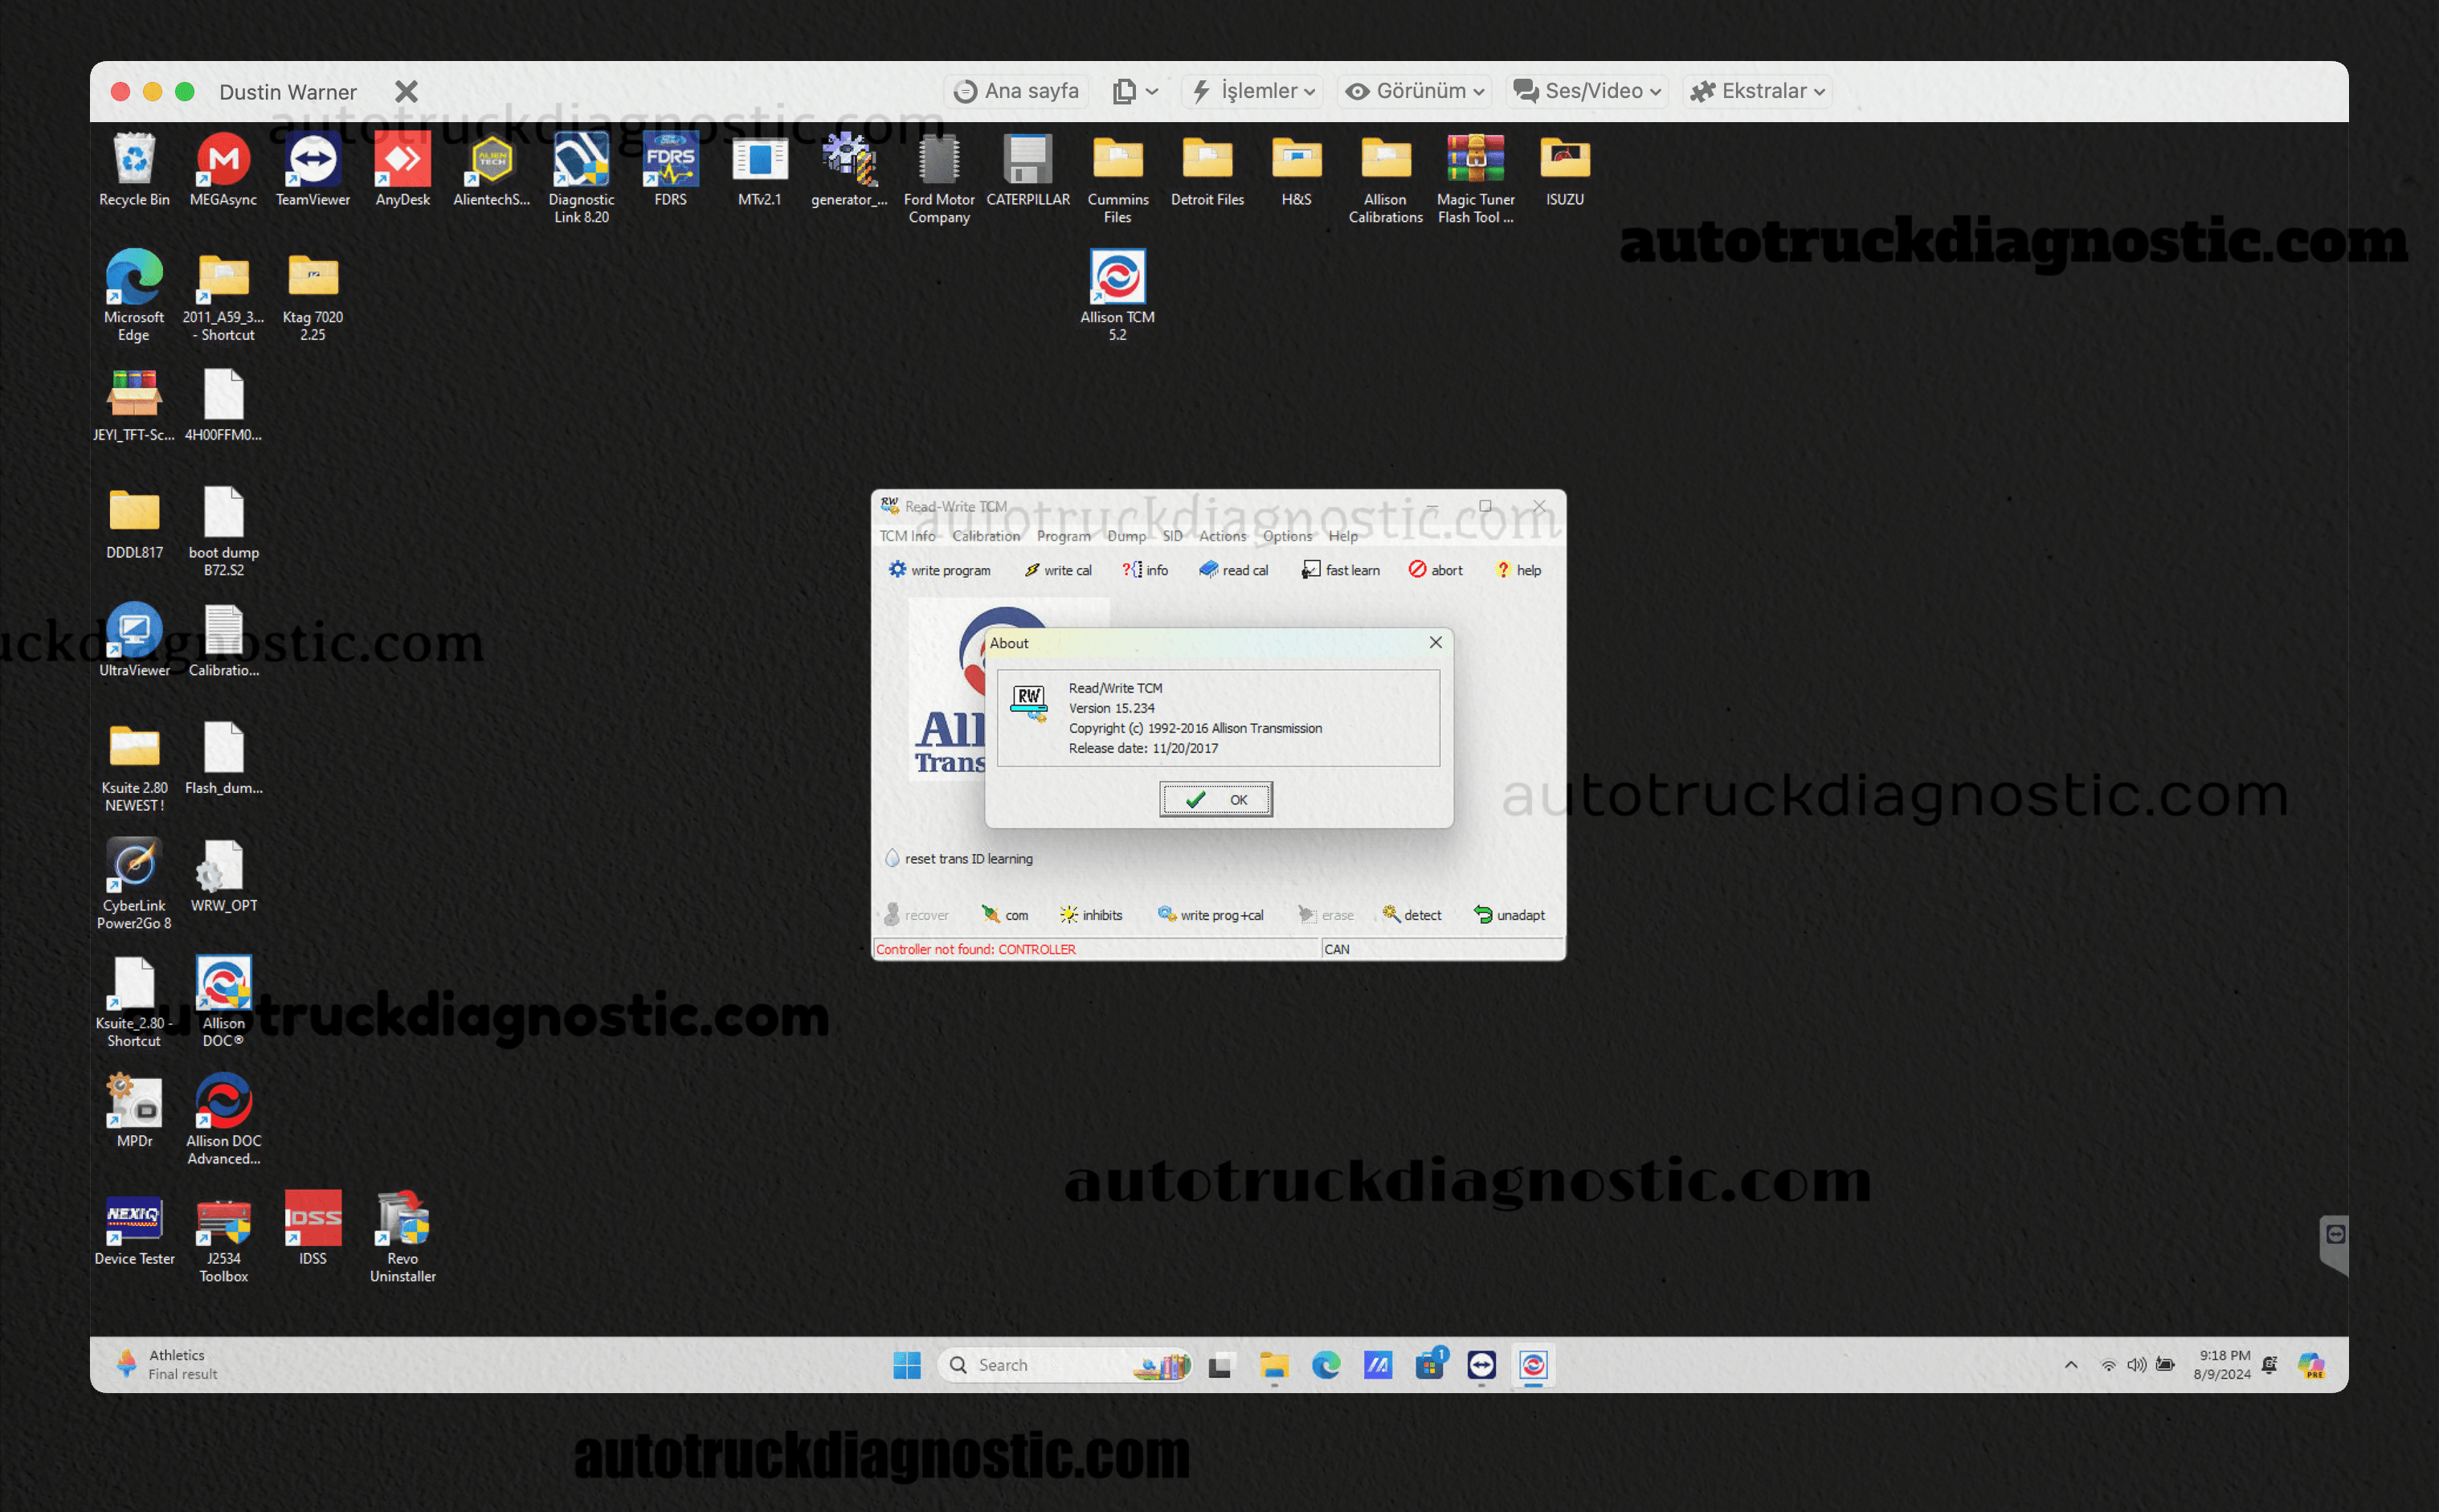Click the Ana sayfa button
This screenshot has height=1512, width=2439.
[1016, 91]
